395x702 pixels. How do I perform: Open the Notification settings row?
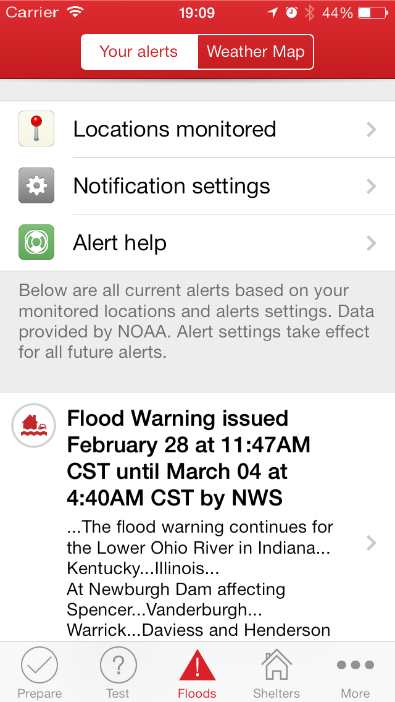click(172, 186)
